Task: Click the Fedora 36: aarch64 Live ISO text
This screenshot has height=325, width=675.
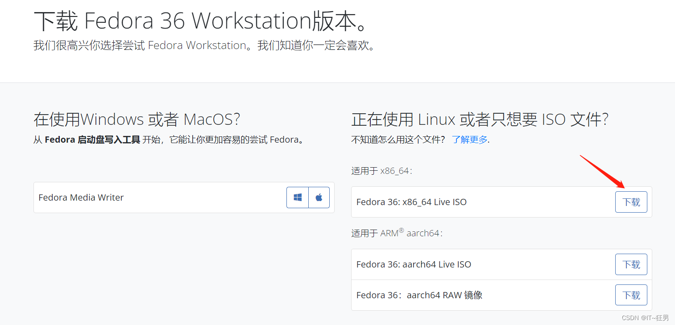Action: click(x=414, y=264)
